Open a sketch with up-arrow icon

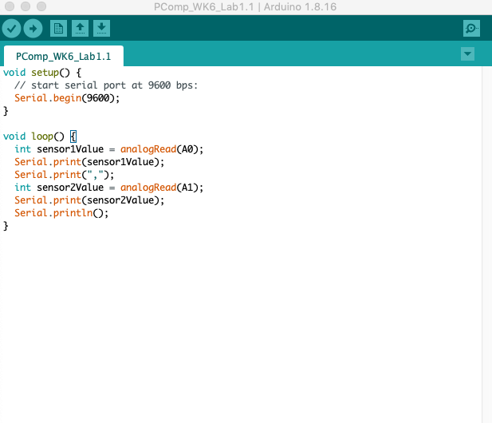click(x=80, y=29)
